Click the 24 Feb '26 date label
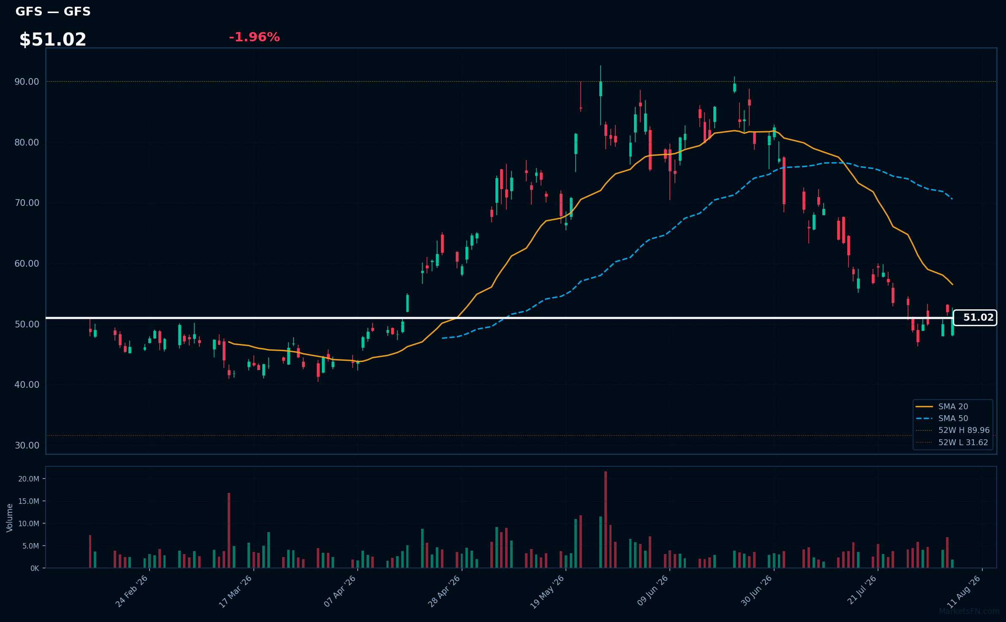This screenshot has height=622, width=1006. [132, 591]
